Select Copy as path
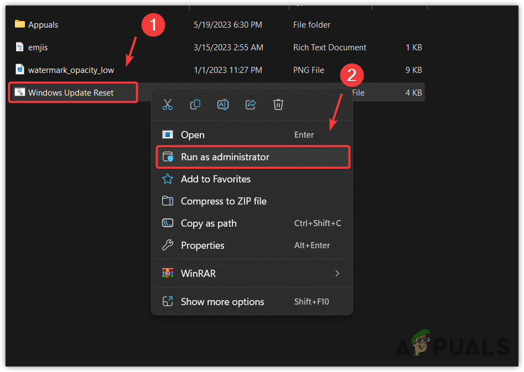The width and height of the screenshot is (524, 372). pyautogui.click(x=252, y=223)
